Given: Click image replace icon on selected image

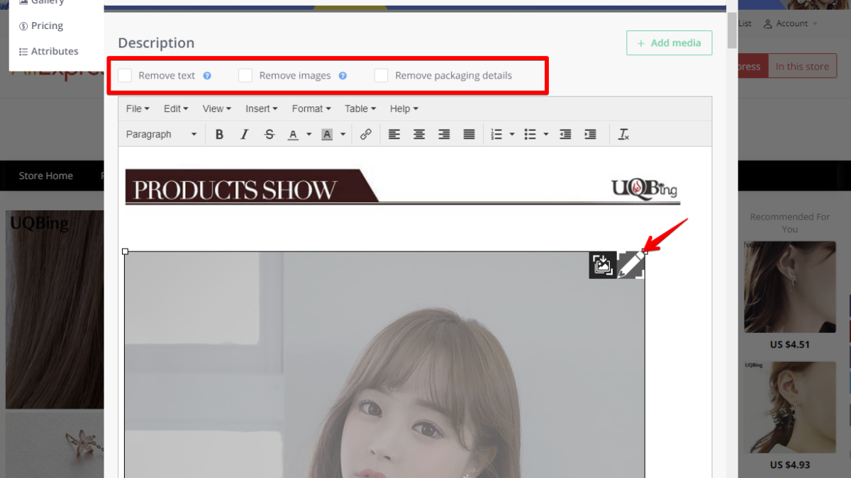Looking at the screenshot, I should 603,265.
